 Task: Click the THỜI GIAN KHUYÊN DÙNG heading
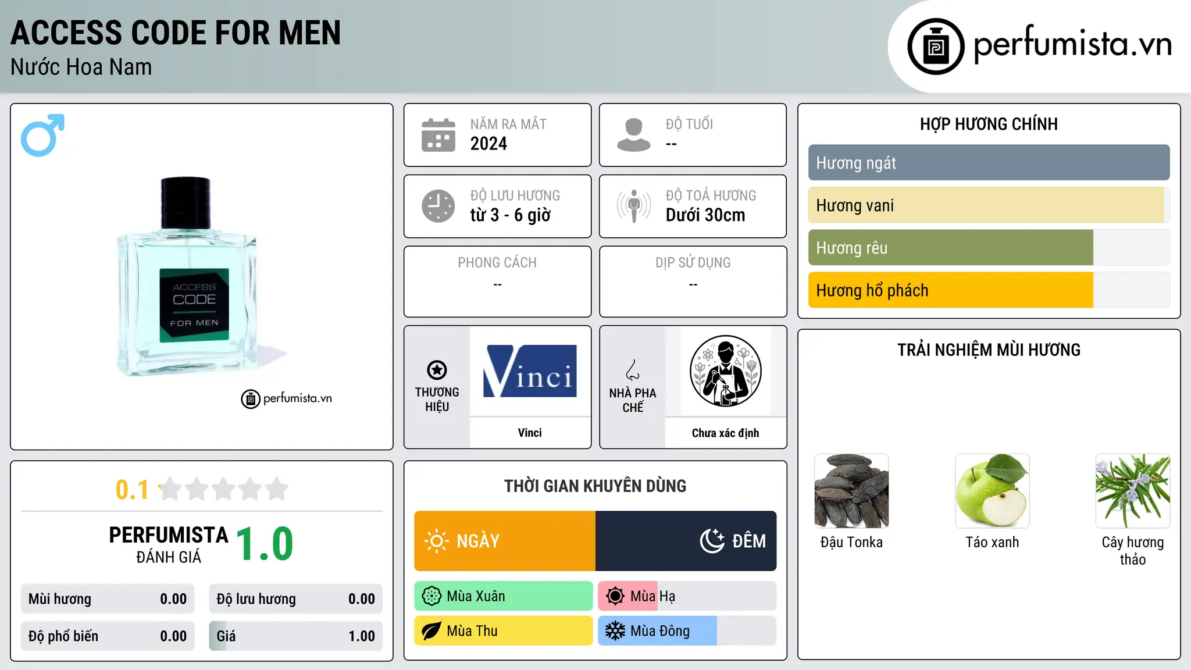pos(595,486)
